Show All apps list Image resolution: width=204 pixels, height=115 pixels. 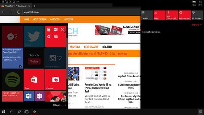click(x=59, y=105)
